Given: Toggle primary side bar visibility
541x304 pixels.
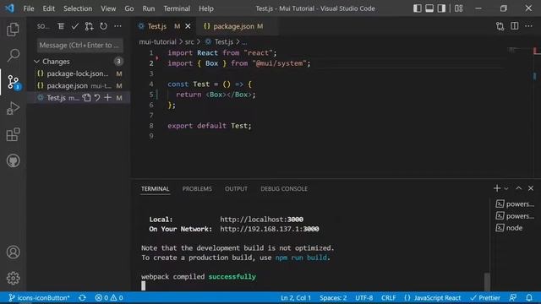Looking at the screenshot, I should click(418, 8).
